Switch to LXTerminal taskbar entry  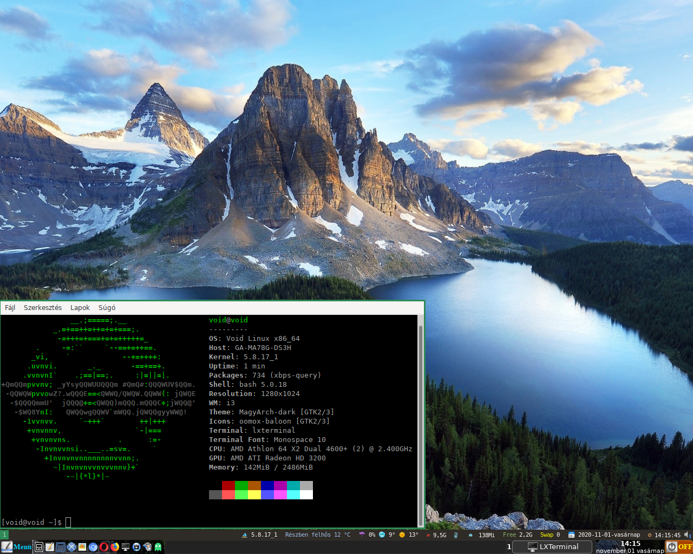point(553,546)
